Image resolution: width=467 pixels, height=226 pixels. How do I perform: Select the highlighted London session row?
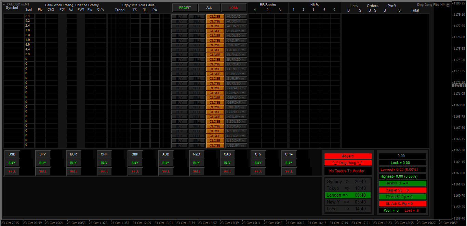[348, 195]
